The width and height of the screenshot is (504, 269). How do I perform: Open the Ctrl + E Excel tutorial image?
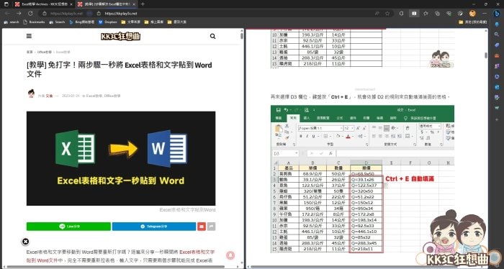click(x=362, y=179)
